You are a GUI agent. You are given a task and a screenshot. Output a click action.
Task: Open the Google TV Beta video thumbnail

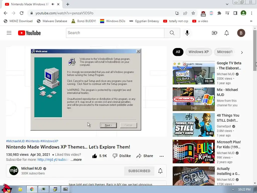tap(194, 73)
